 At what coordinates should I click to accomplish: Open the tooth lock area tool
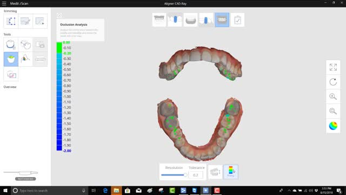[11, 44]
